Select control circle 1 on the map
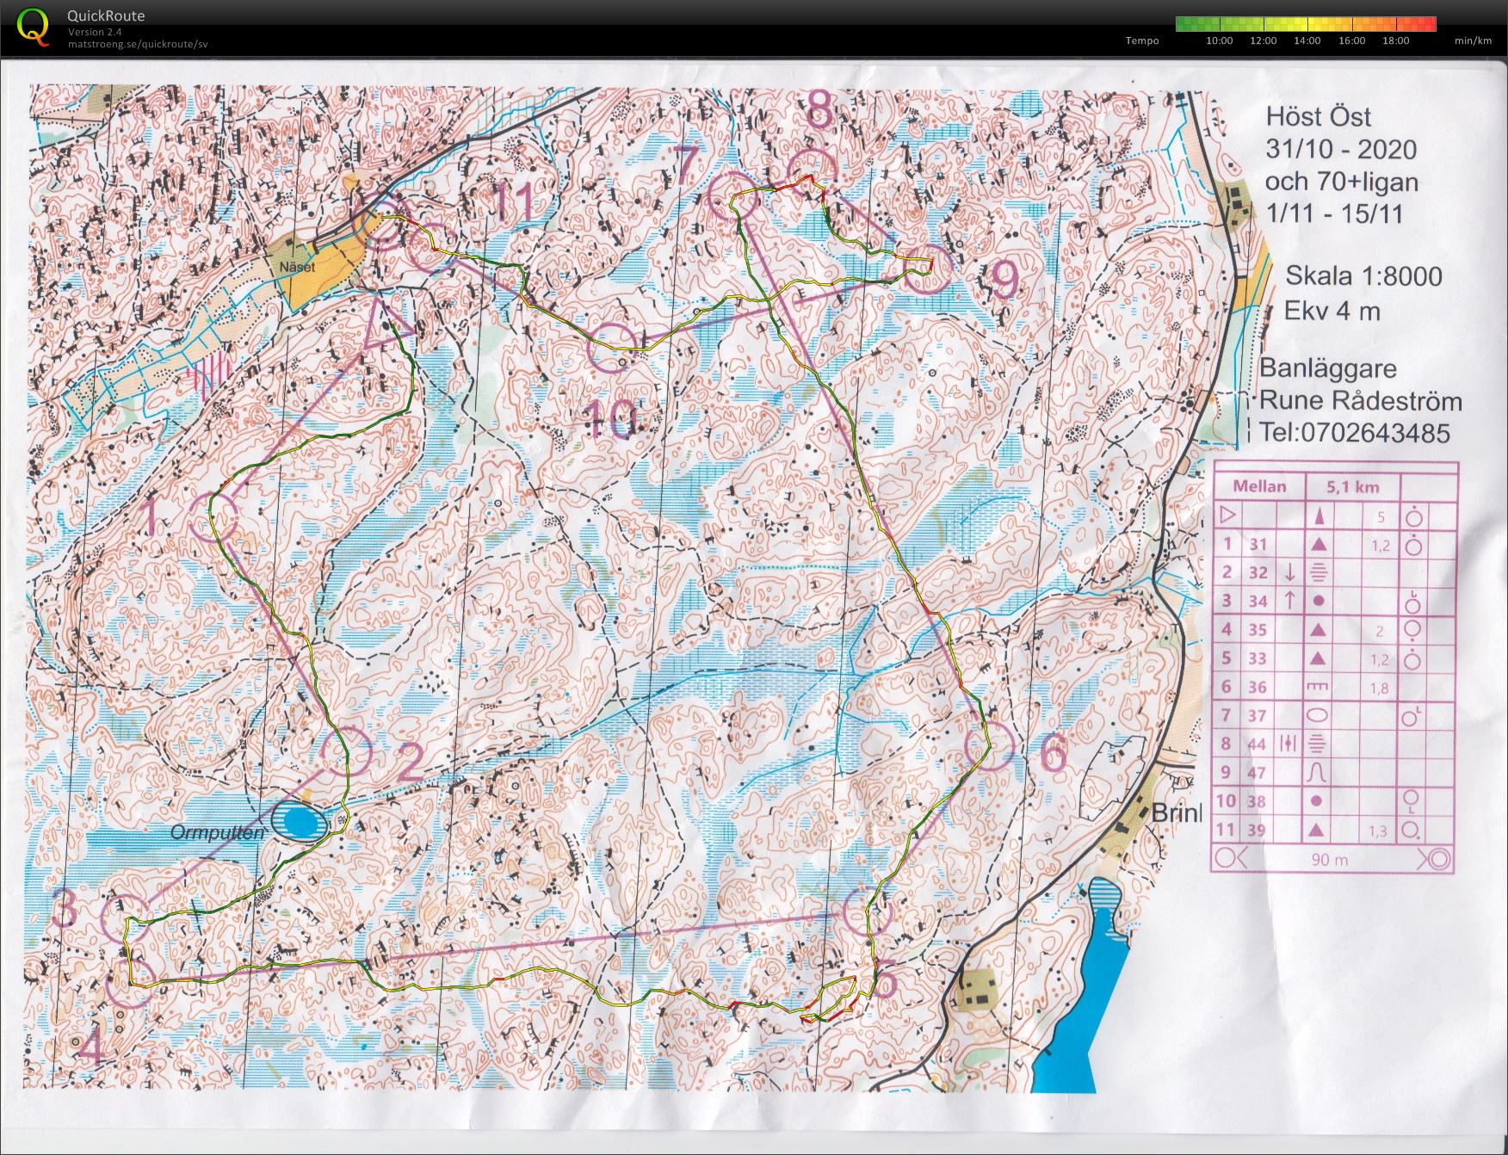1508x1155 pixels. click(213, 516)
